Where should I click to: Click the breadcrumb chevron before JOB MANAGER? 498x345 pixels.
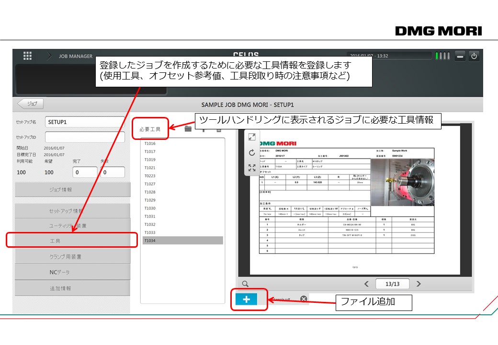tap(49, 56)
